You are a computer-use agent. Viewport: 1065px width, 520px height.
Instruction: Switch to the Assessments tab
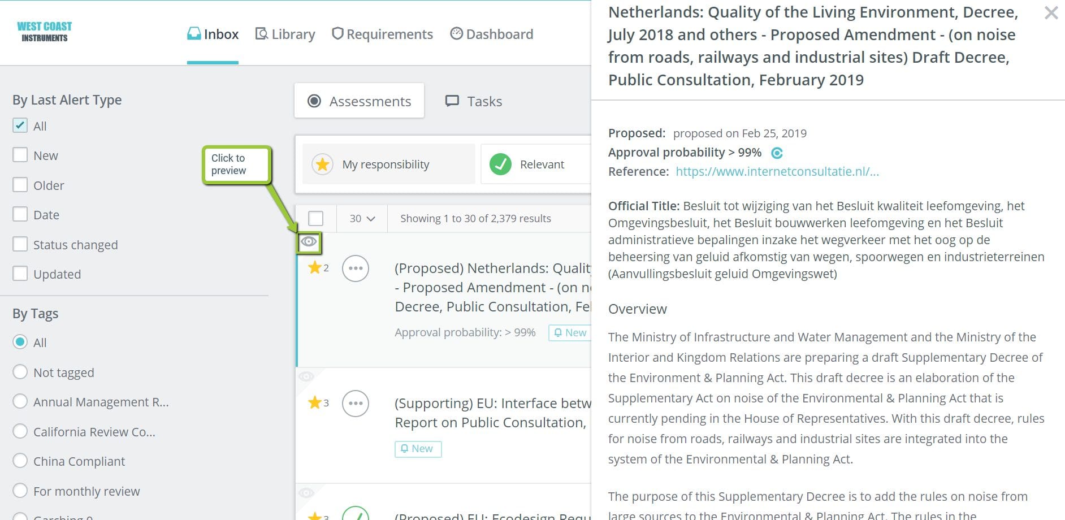coord(360,101)
